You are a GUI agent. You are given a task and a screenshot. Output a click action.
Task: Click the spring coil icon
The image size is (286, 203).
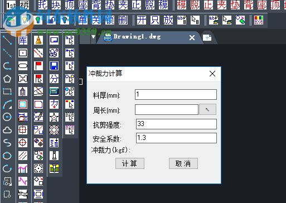[54, 143]
